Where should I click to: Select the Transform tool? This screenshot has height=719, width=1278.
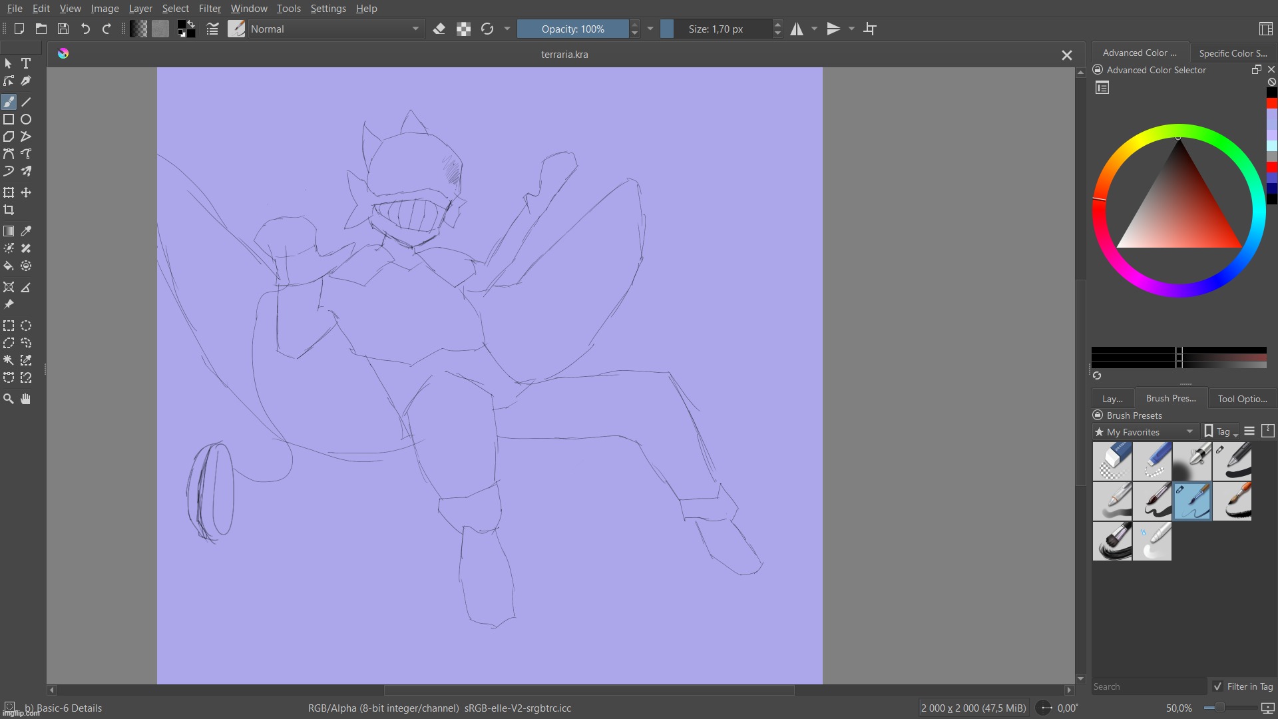tap(9, 192)
